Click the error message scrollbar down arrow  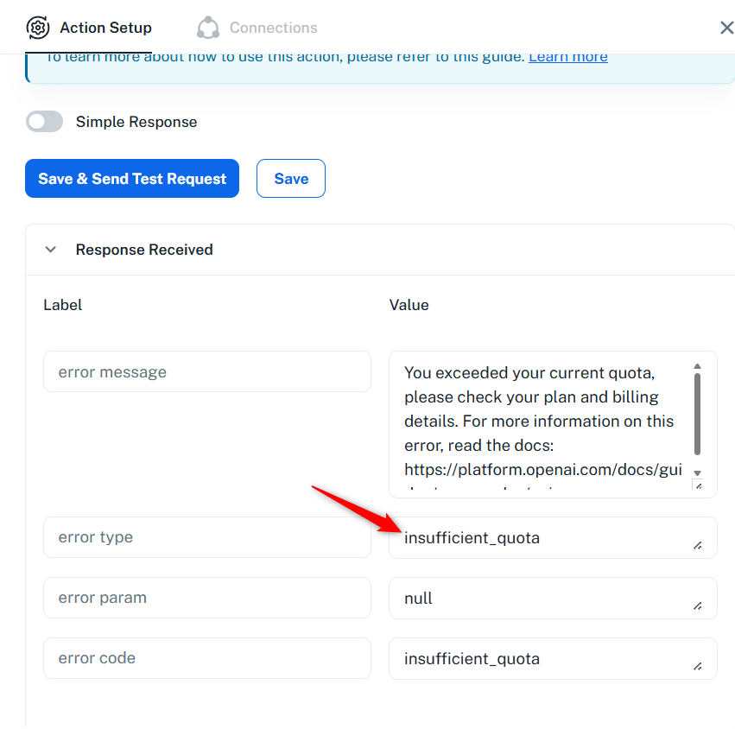(x=697, y=472)
